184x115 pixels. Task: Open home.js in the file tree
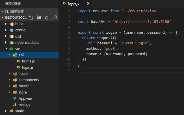pos(28,61)
